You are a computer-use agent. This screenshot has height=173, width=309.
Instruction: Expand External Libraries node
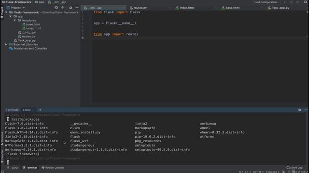(x=6, y=44)
